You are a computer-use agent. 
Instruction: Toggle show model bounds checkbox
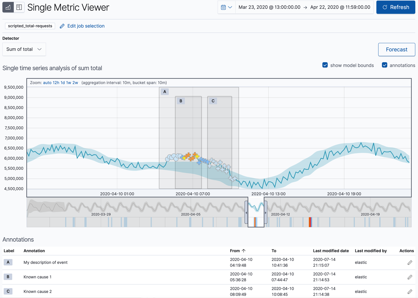pyautogui.click(x=325, y=65)
